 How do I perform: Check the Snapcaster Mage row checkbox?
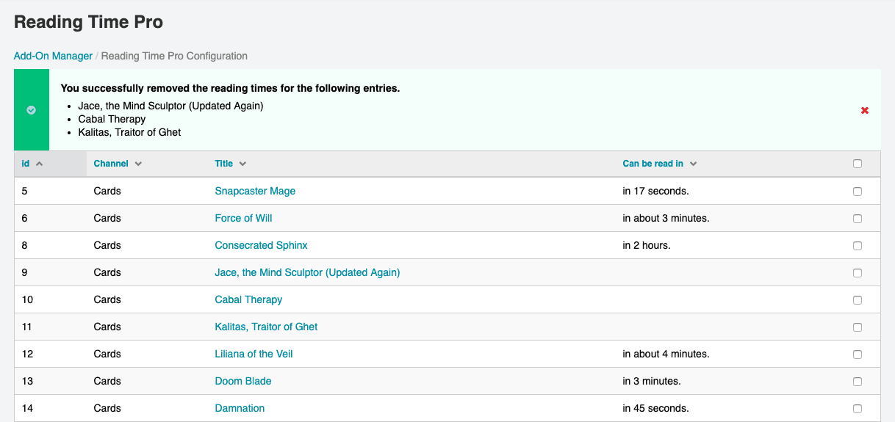(858, 191)
